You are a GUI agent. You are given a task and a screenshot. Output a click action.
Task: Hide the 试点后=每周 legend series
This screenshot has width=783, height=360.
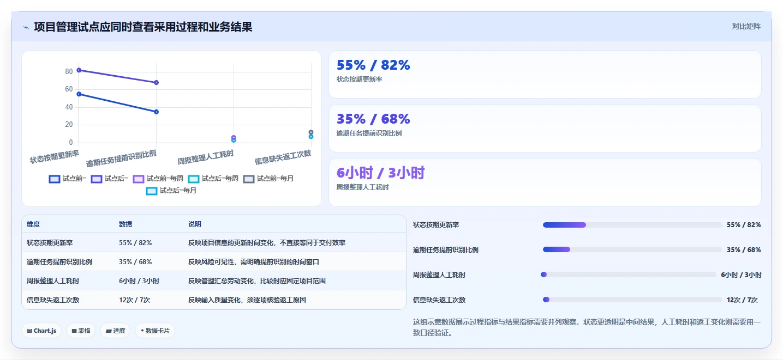pos(213,179)
